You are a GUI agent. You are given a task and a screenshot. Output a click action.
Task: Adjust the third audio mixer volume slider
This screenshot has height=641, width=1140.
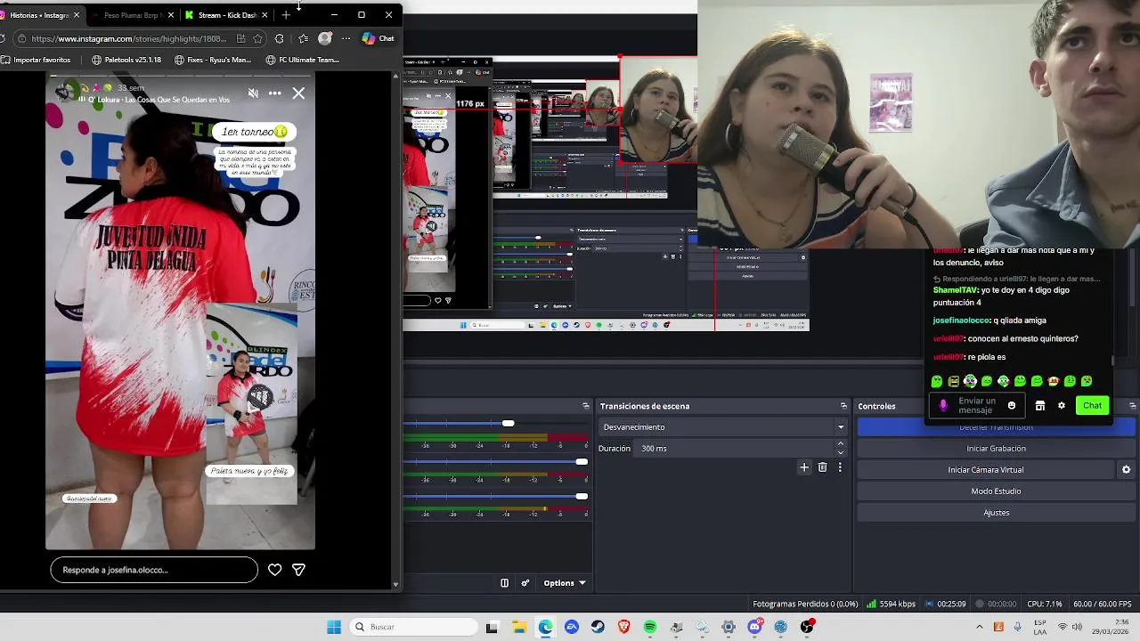click(582, 496)
